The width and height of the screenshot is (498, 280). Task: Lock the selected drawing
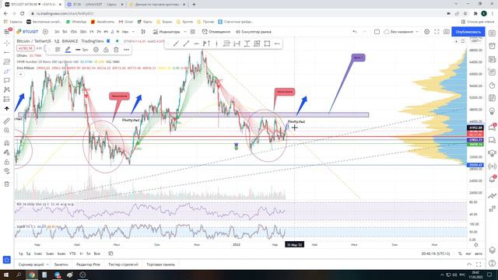click(x=106, y=50)
